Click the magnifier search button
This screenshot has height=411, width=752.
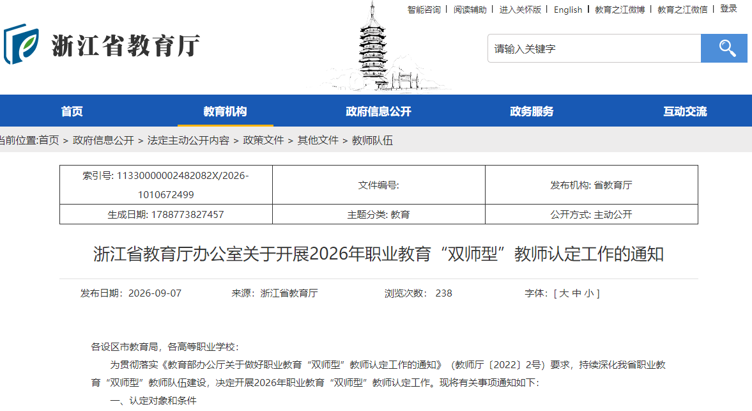click(x=724, y=49)
